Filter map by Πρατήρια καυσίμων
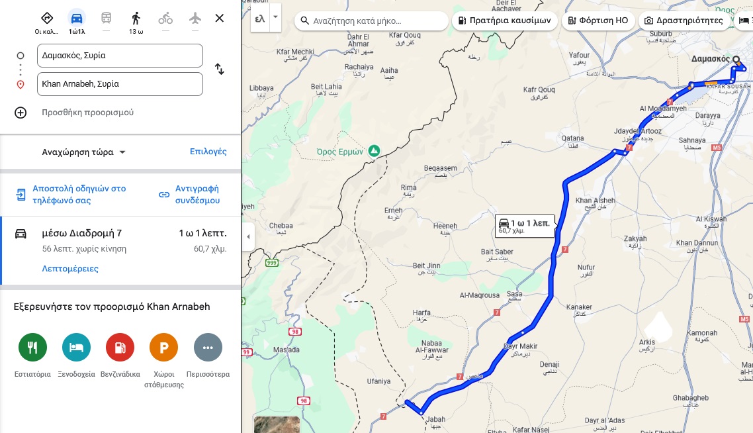Viewport: 753px width, 433px height. 505,21
